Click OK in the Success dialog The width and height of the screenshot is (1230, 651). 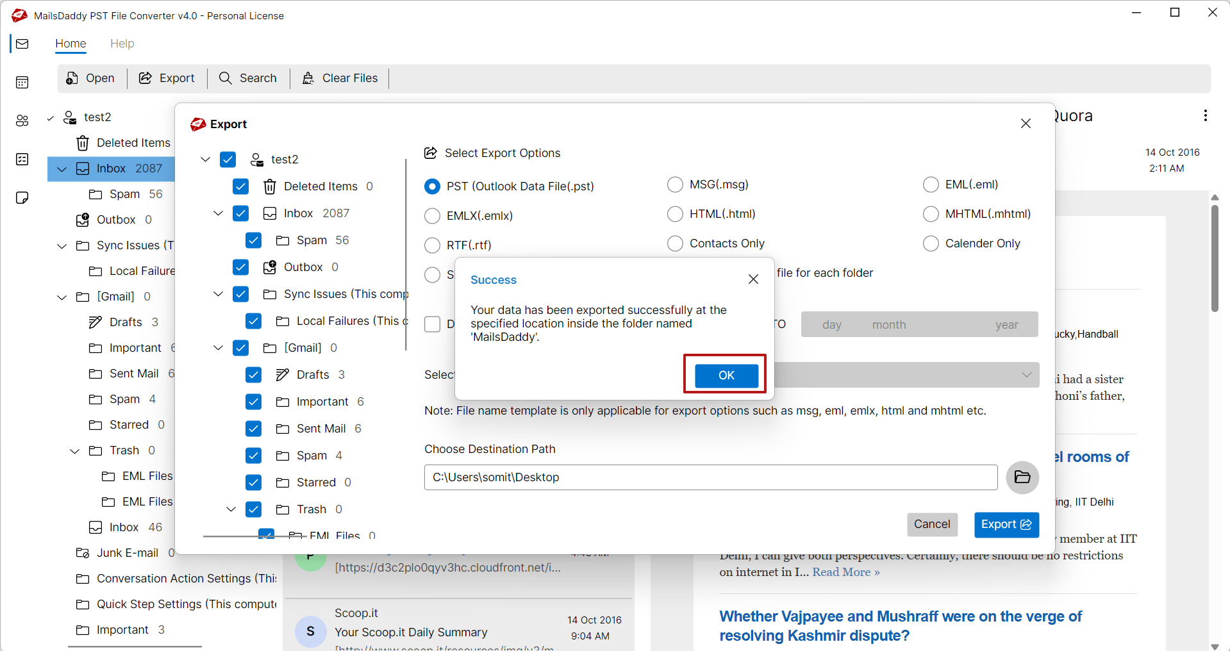[x=726, y=375]
